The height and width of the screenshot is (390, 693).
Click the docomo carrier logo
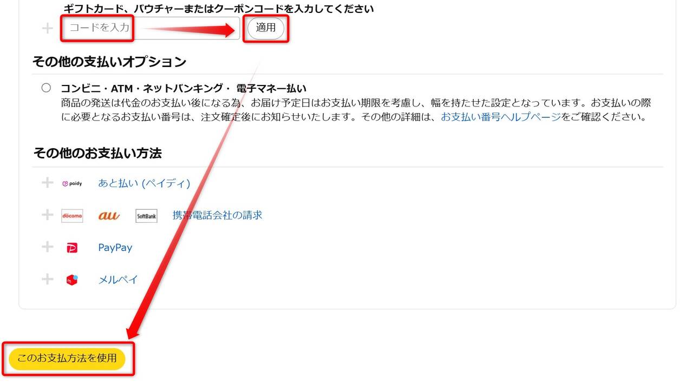pyautogui.click(x=72, y=216)
